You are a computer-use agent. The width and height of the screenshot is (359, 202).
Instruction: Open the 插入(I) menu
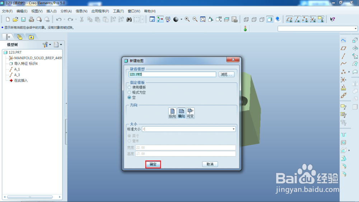tap(51, 11)
